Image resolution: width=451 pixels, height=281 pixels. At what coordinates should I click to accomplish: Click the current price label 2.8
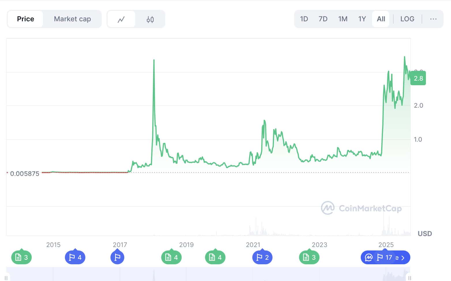pyautogui.click(x=418, y=78)
